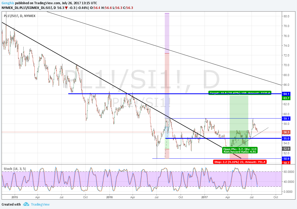Click the TradingView cloud logo icon
This screenshot has height=209, width=297.
(26, 204)
